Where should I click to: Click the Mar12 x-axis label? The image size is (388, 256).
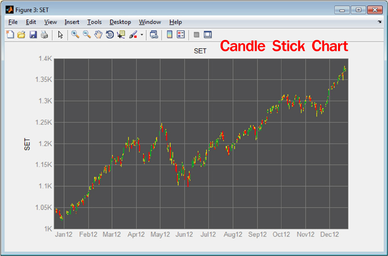112,235
